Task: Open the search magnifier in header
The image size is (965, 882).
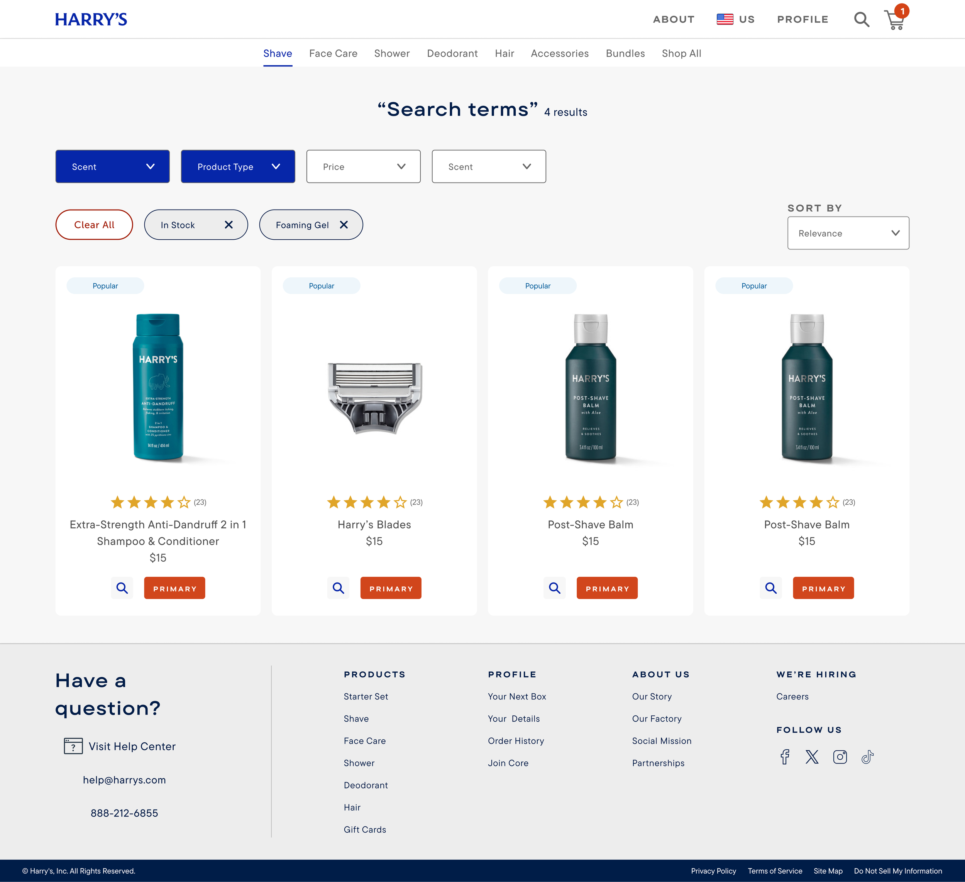Action: 861,20
